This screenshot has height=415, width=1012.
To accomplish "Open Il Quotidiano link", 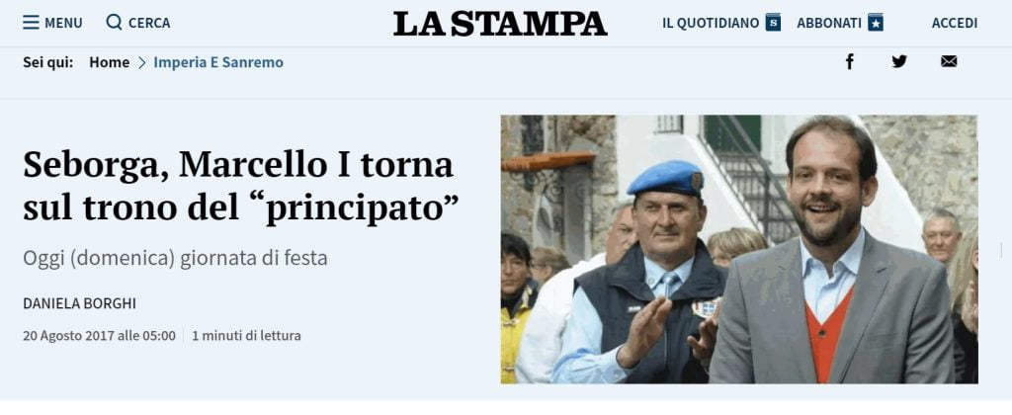I will point(711,24).
